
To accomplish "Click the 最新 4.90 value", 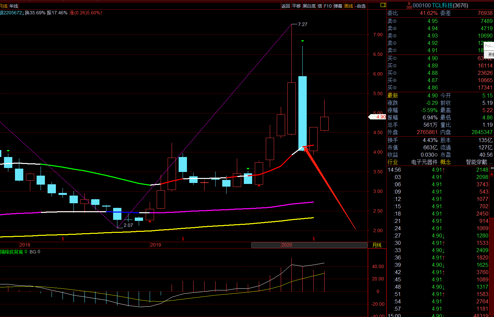I will coord(432,95).
